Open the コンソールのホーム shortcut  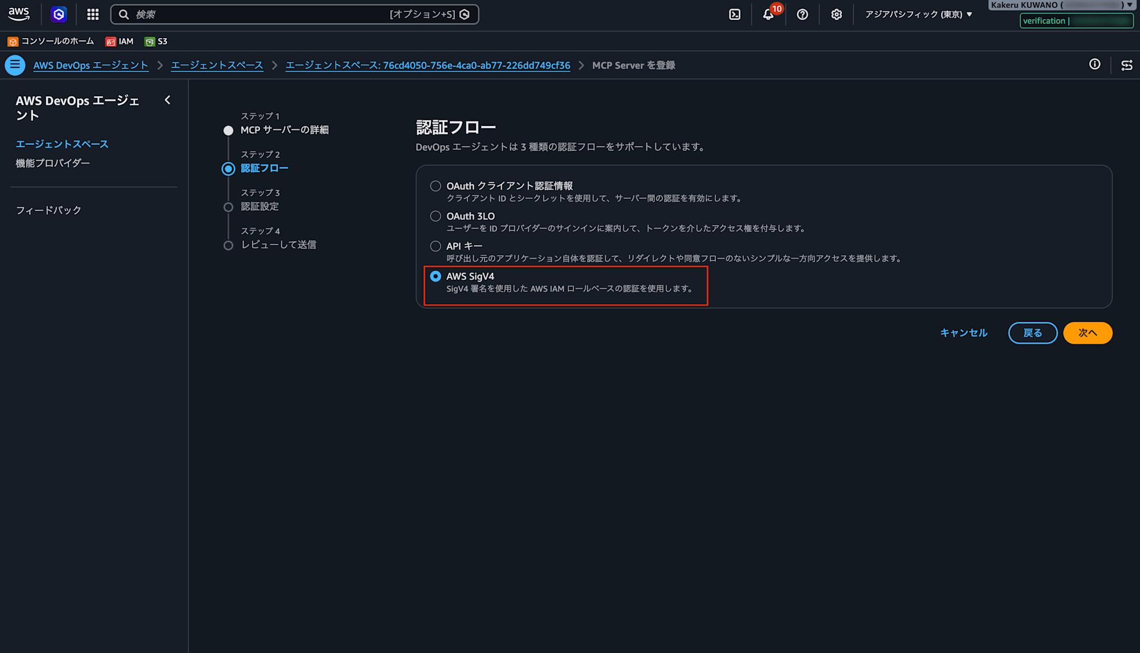coord(51,41)
